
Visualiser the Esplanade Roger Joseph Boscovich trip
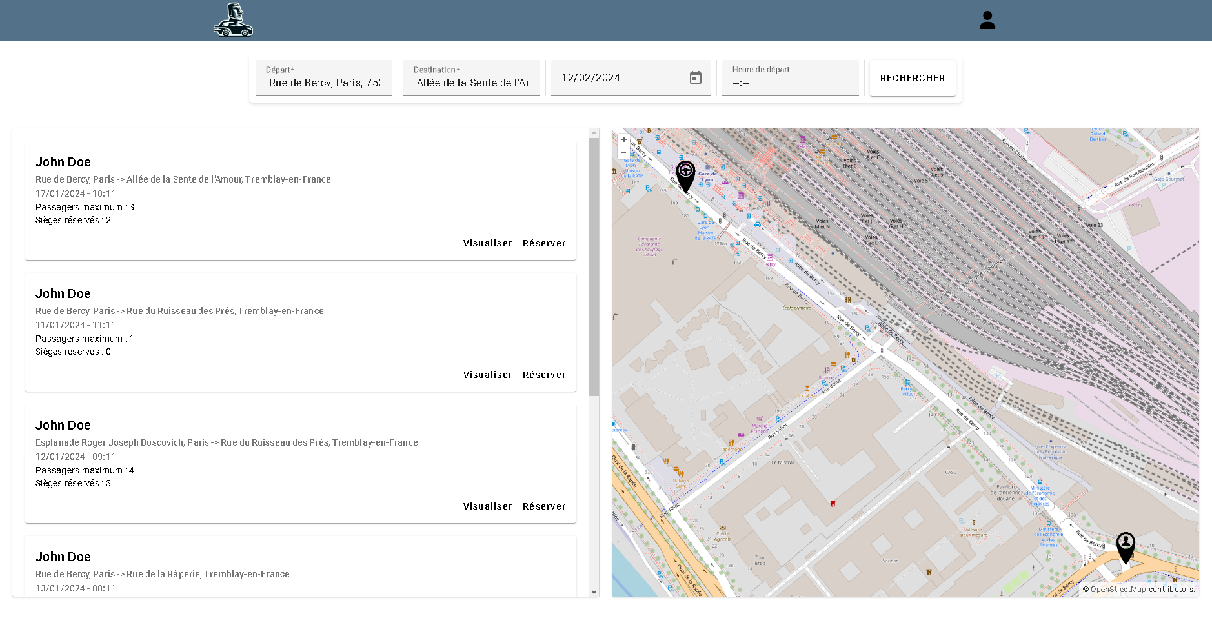pos(487,506)
